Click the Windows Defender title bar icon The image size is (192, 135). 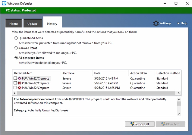click(x=4, y=4)
